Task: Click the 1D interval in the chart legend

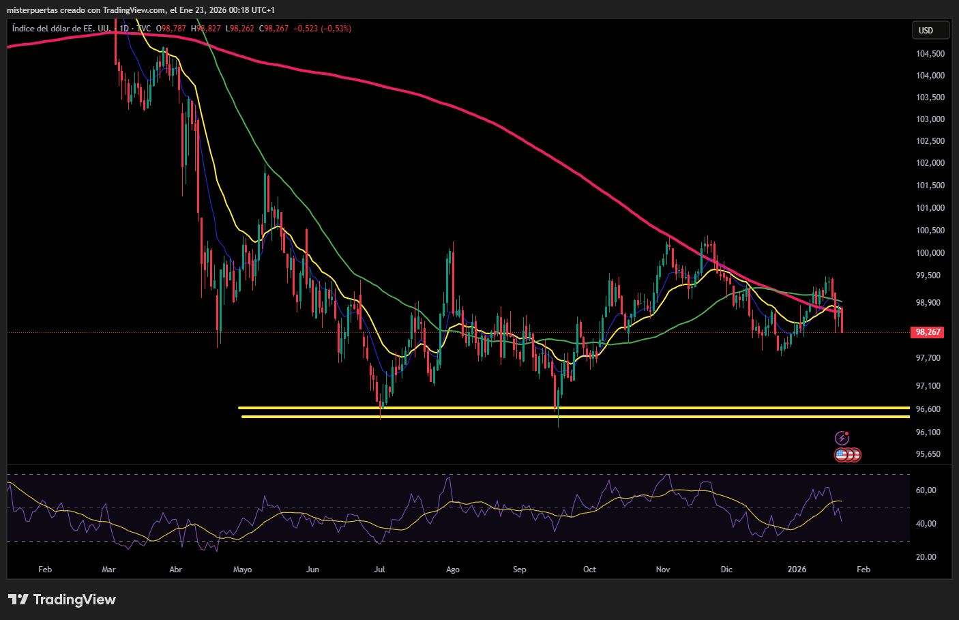Action: coord(124,29)
